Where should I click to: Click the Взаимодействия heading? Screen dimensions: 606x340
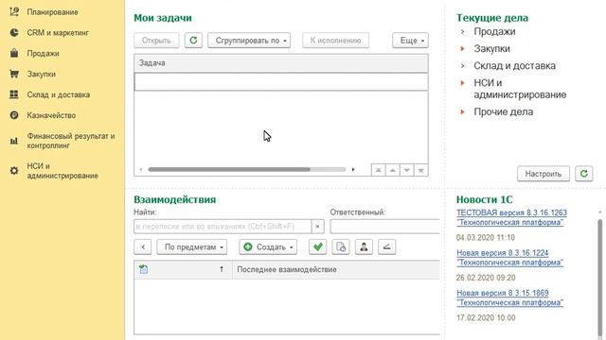point(174,199)
